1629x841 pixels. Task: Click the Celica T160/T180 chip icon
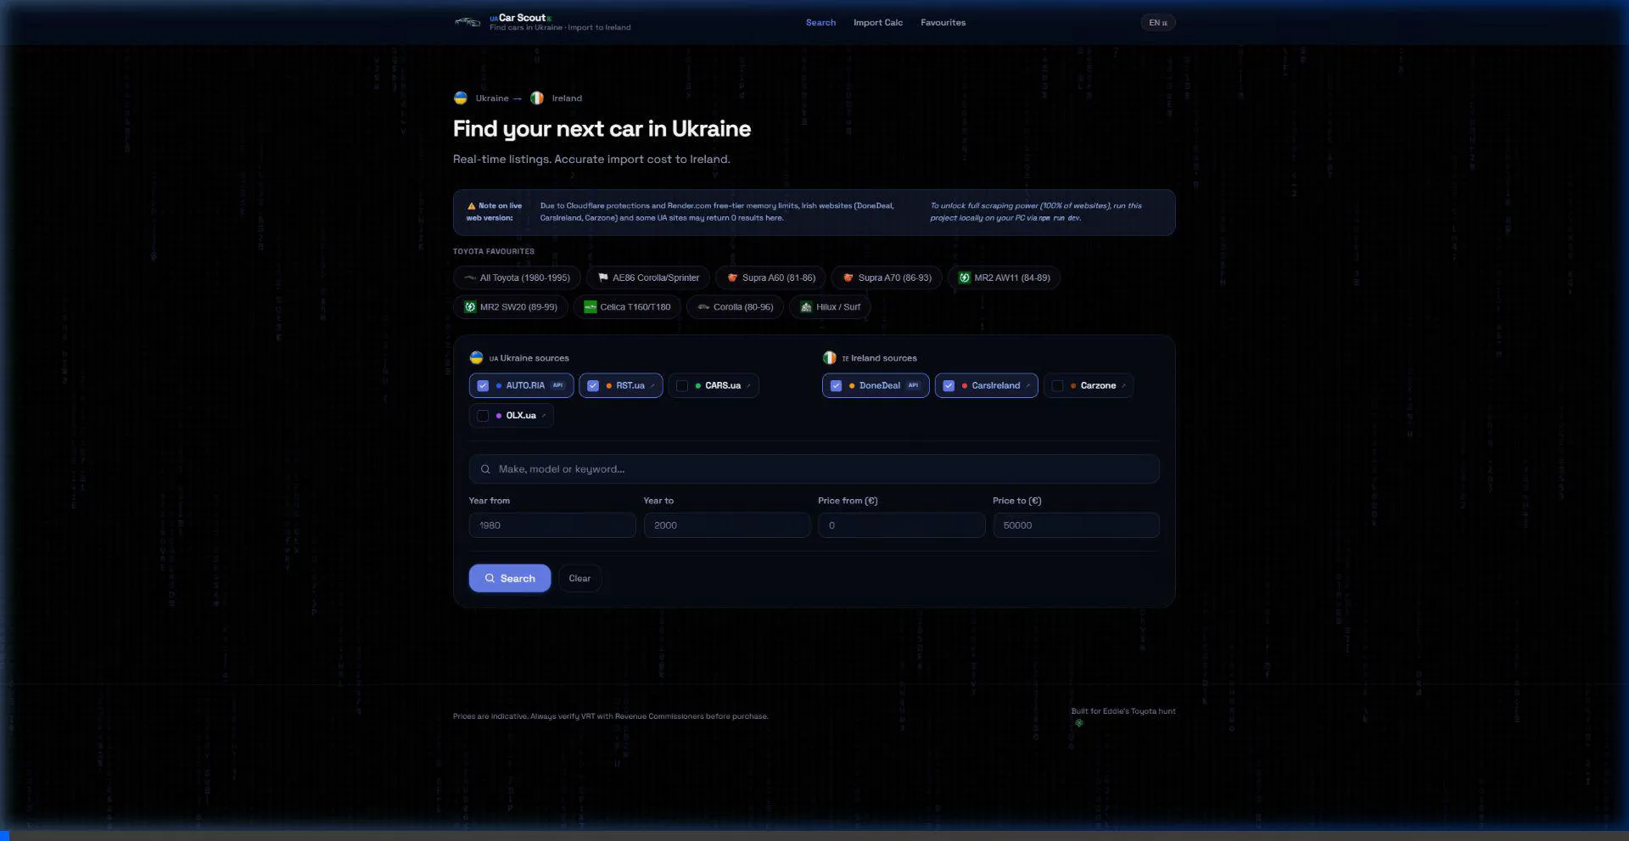[x=590, y=307]
